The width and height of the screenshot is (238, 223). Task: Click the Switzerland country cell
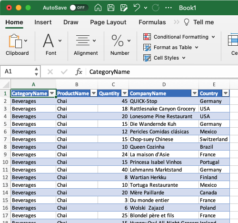click(214, 139)
